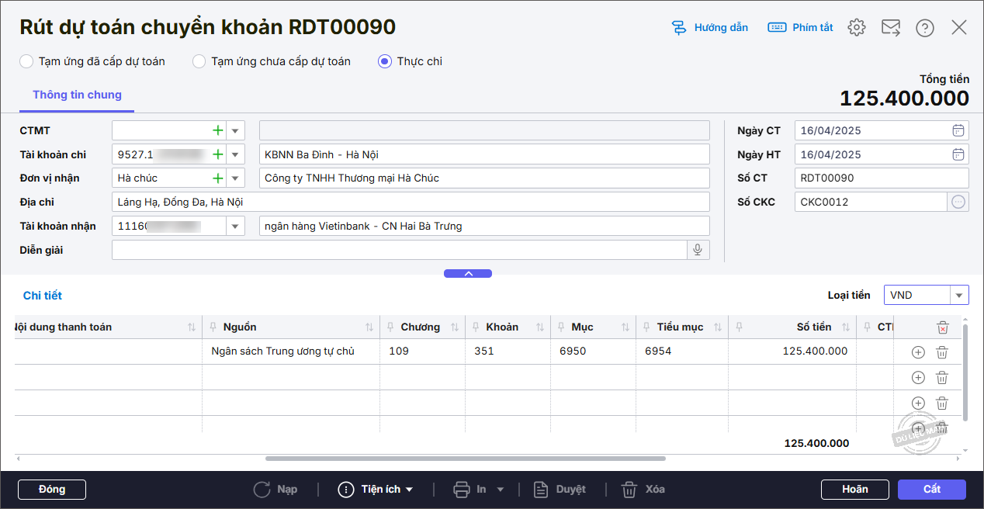Click the Cất save button

pyautogui.click(x=931, y=490)
